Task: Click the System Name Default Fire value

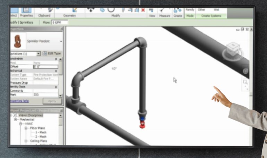Action: pos(46,79)
